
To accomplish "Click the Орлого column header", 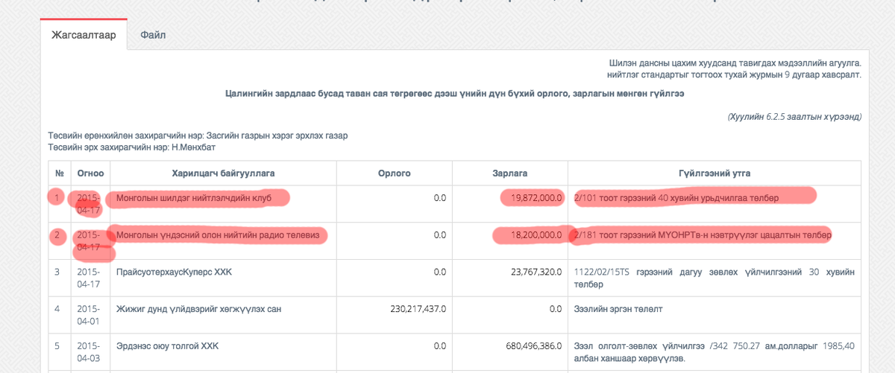I will [395, 173].
